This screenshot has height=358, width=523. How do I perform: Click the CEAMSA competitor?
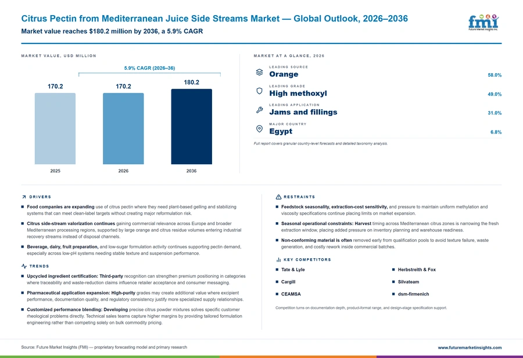[291, 294]
